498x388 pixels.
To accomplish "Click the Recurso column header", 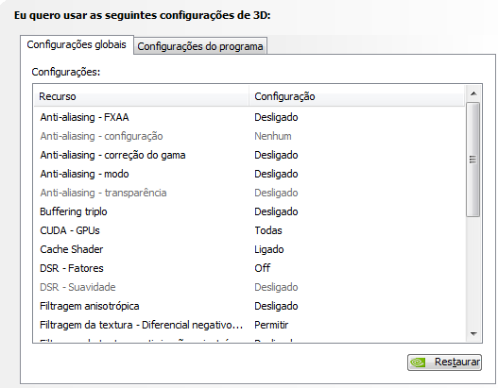I will (142, 96).
